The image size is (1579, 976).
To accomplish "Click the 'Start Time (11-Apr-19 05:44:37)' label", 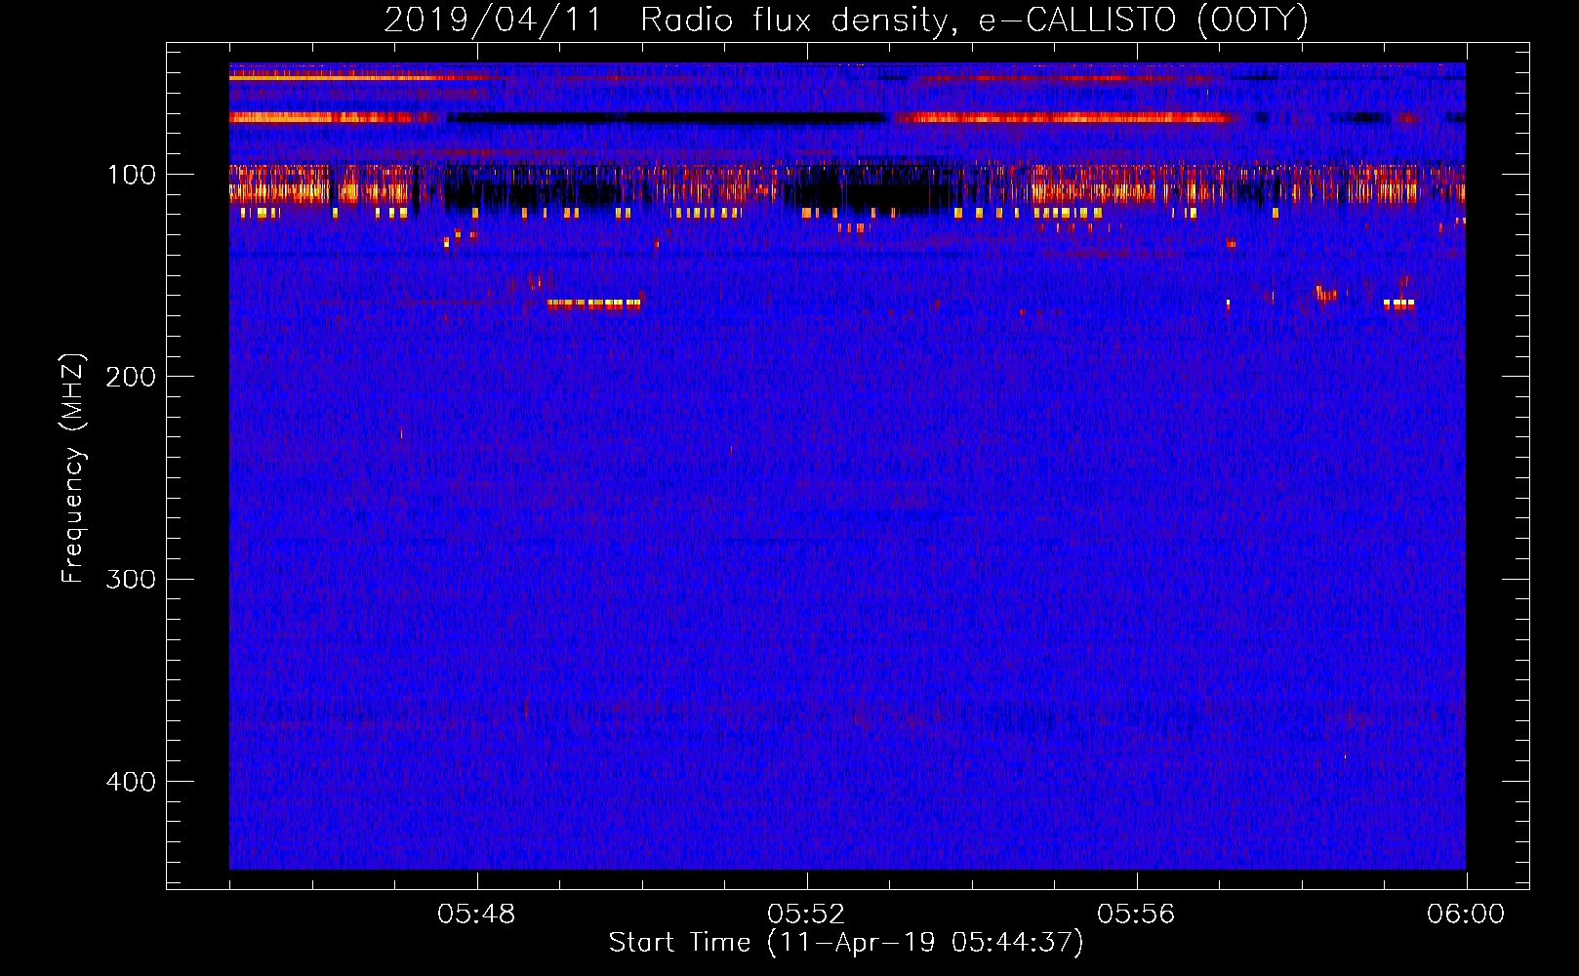I will pyautogui.click(x=846, y=943).
